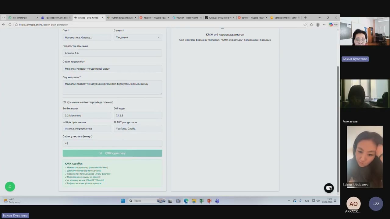
Task: Click the AO participant avatar
Action: coord(353,204)
